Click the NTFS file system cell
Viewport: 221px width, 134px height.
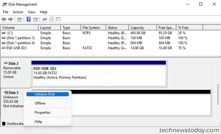pos(87,33)
